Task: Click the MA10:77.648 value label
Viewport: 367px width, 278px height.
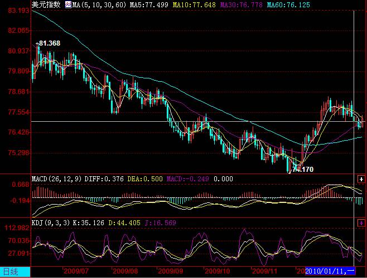Action: 194,4
